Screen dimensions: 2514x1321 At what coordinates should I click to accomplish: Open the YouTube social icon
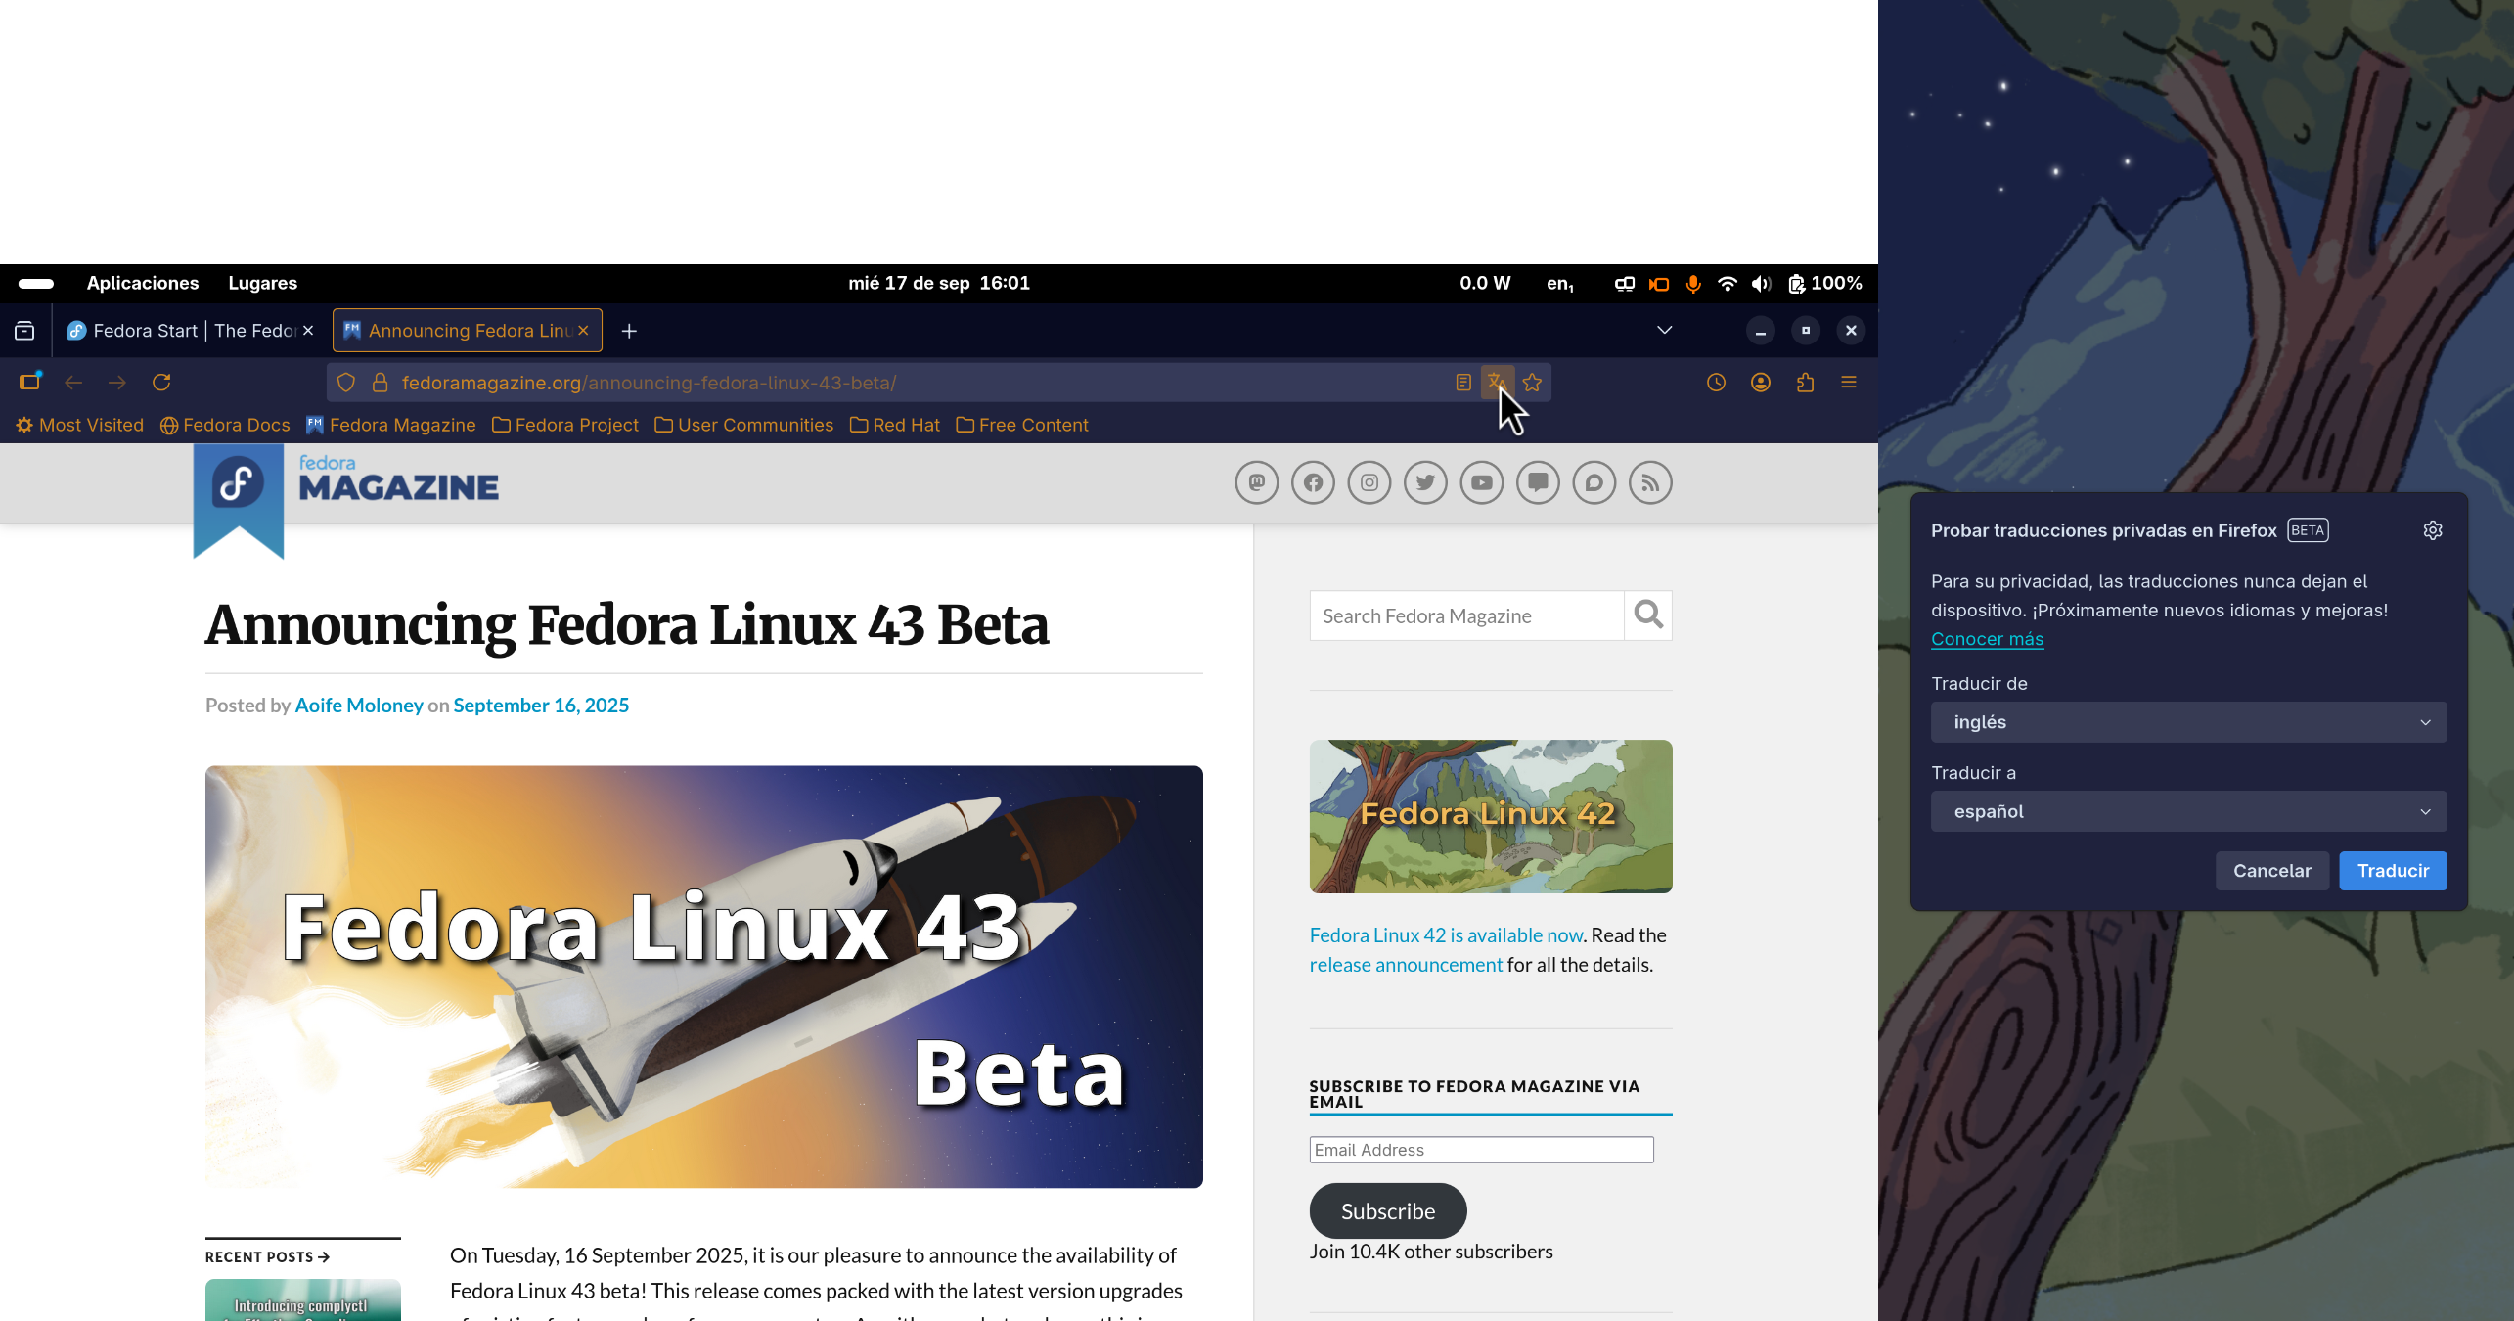pyautogui.click(x=1481, y=482)
